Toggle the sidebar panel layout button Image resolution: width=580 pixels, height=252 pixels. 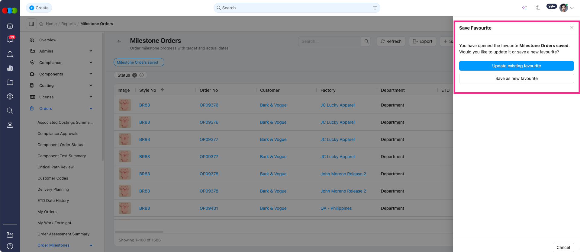pos(31,24)
